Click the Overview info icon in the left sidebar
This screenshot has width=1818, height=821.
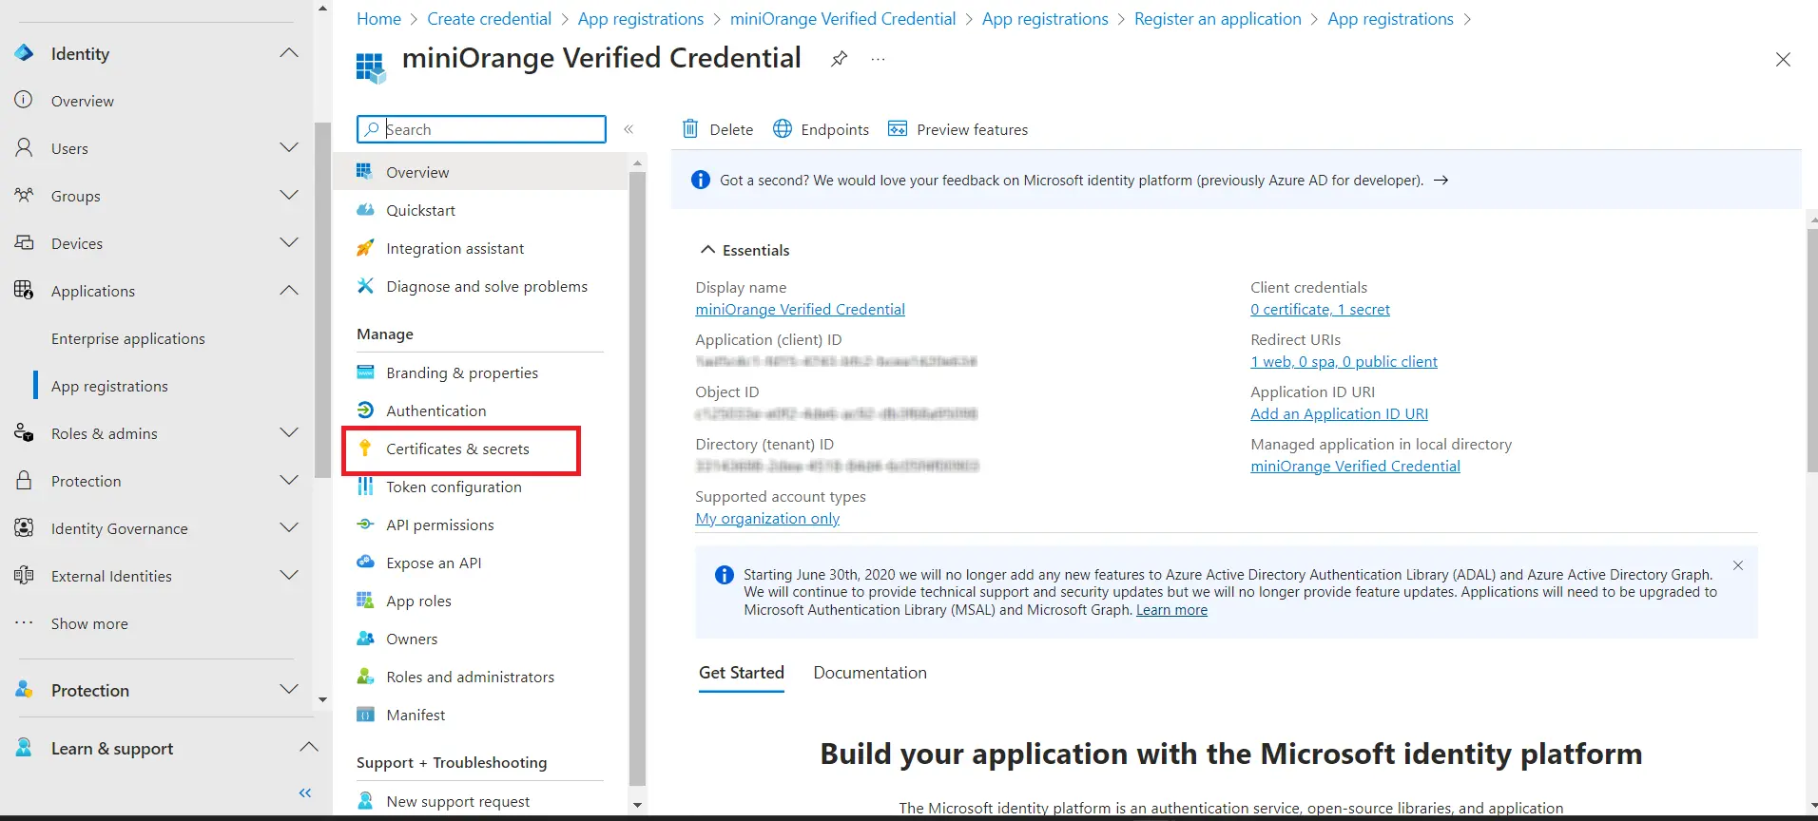click(x=24, y=100)
